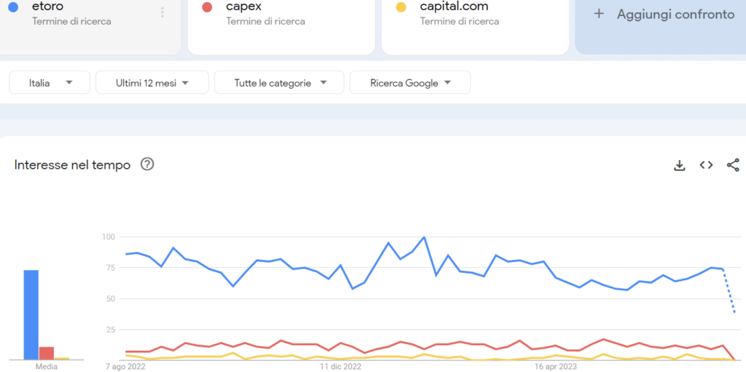Expand the Italia country dropdown
Viewport: 746px width, 372px height.
[50, 83]
